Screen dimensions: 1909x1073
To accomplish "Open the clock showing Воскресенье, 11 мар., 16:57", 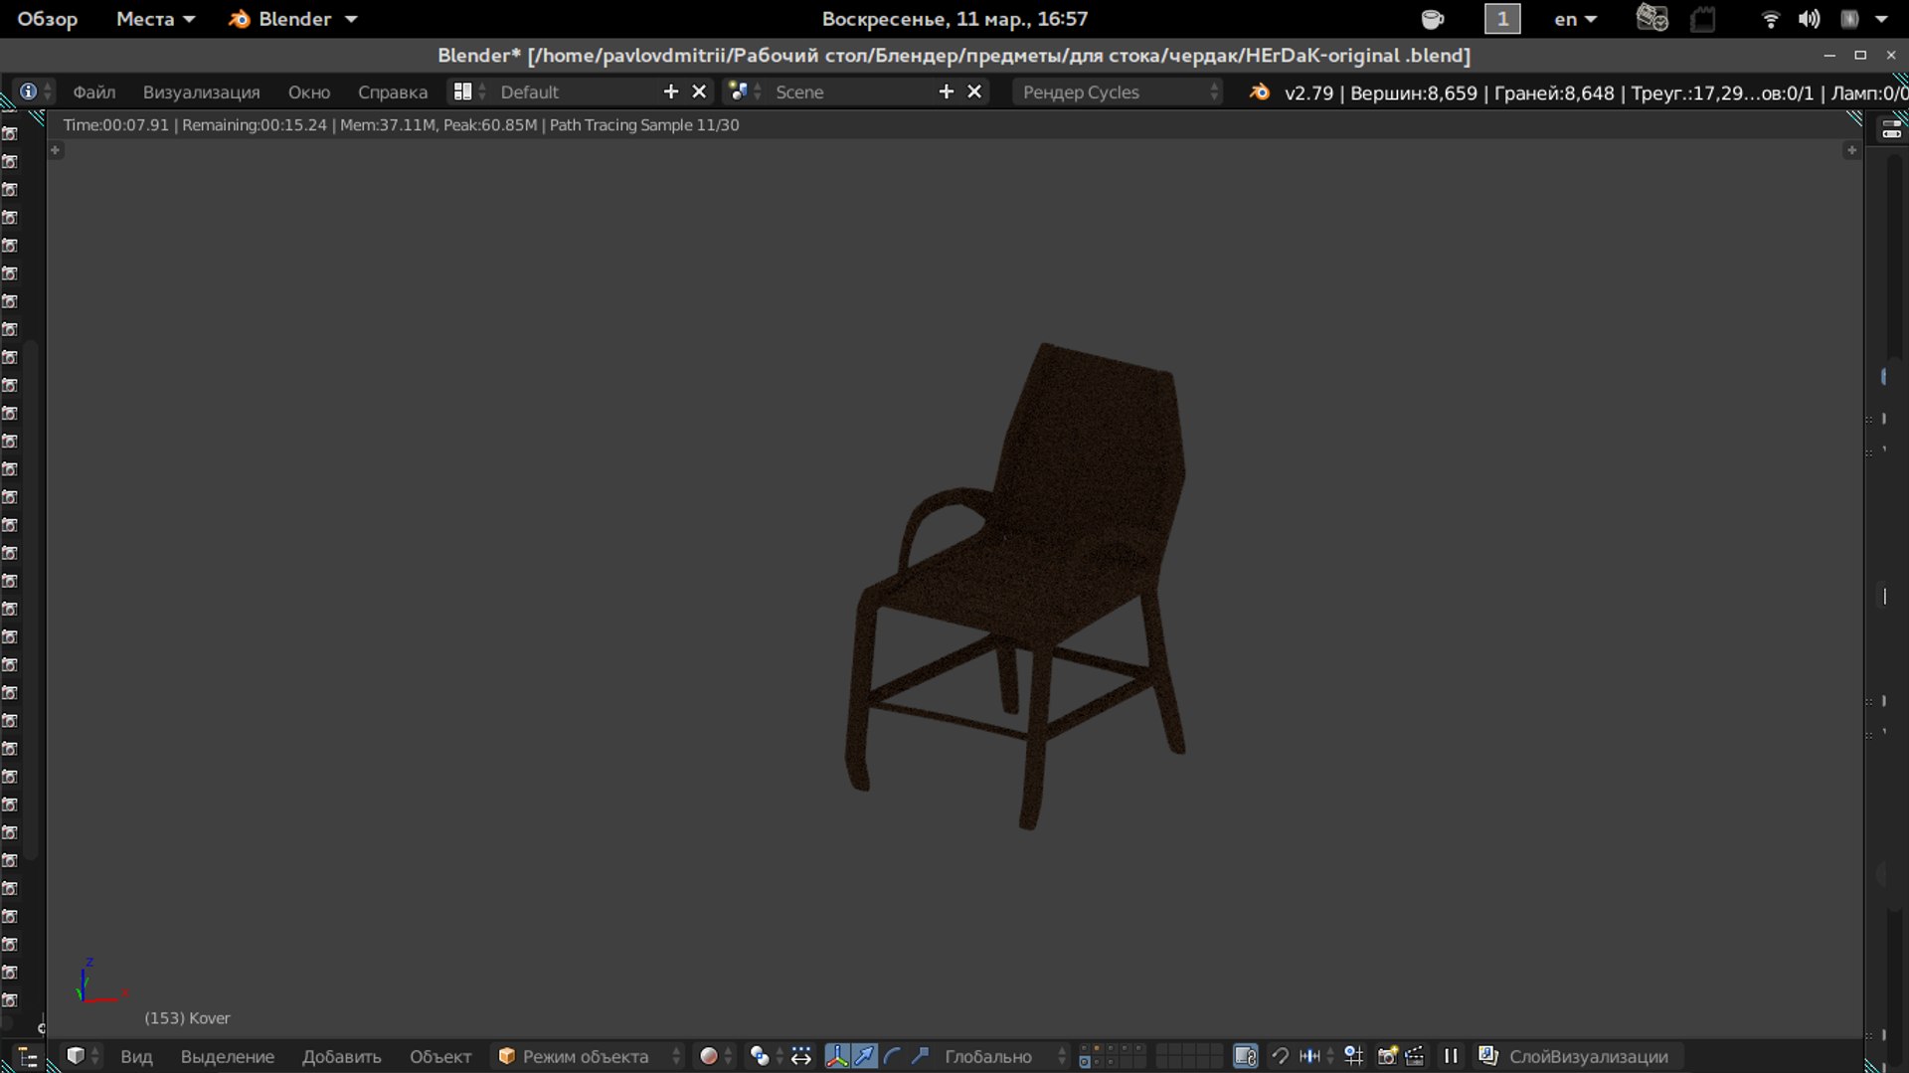I will click(x=954, y=19).
